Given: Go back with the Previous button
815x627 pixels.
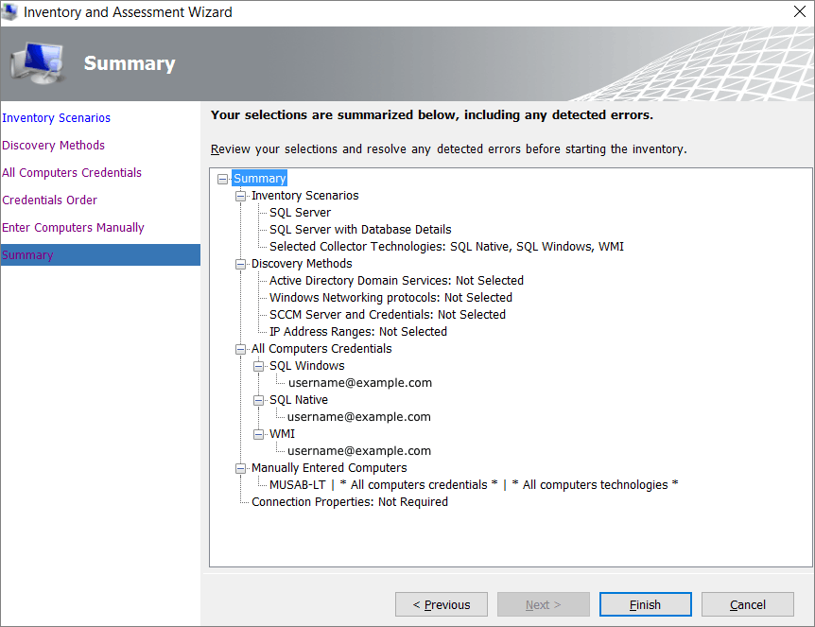Looking at the screenshot, I should [x=442, y=604].
